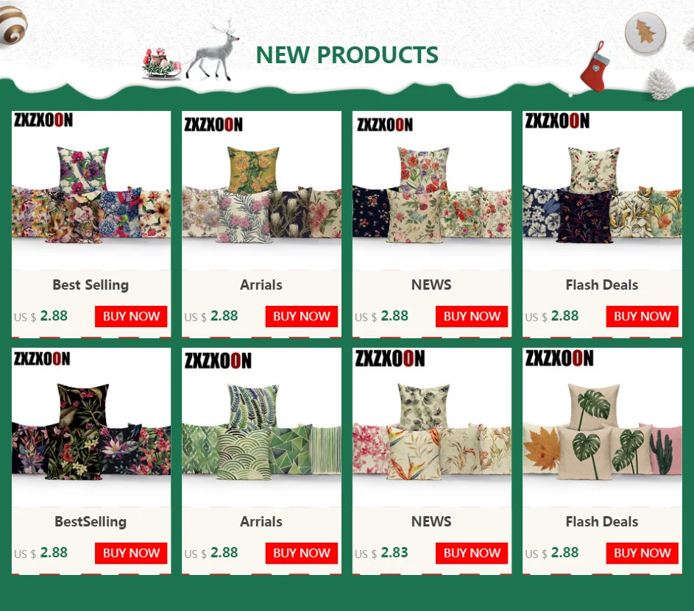
Task: Click the Christmas tree cookie badge icon
Action: [x=645, y=32]
